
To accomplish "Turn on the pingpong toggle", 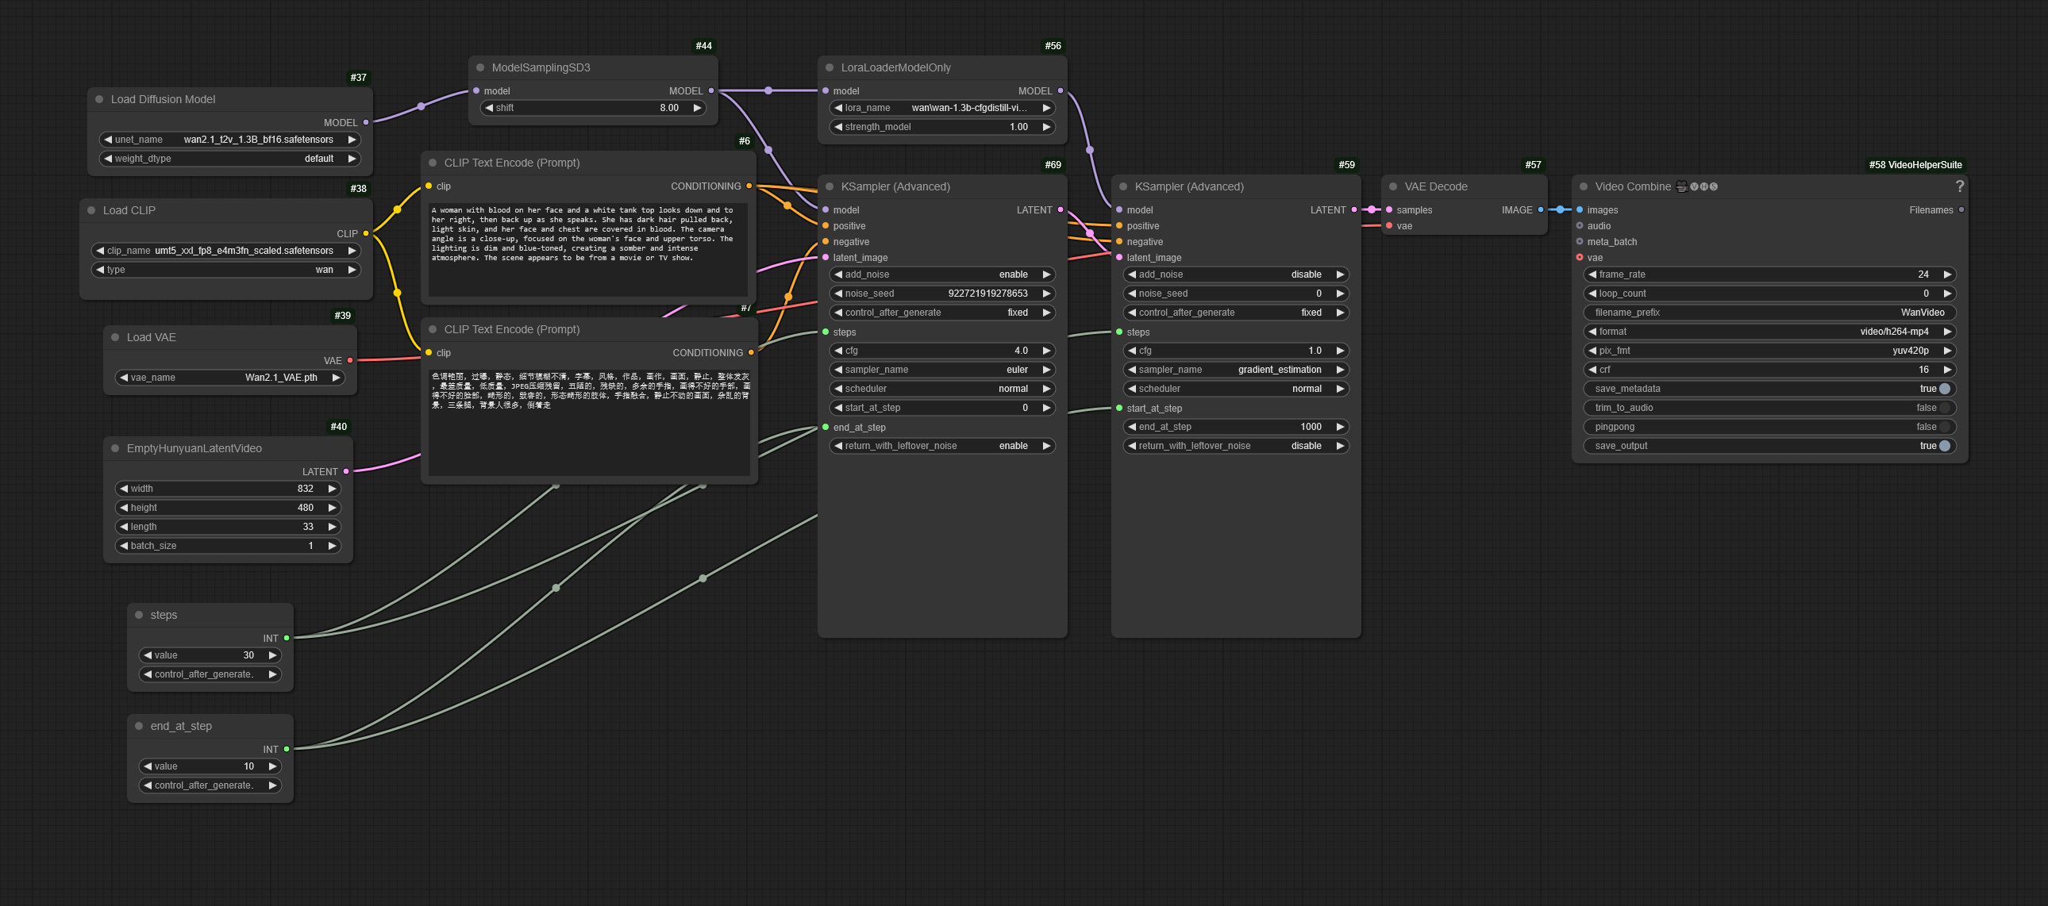I will [1944, 427].
